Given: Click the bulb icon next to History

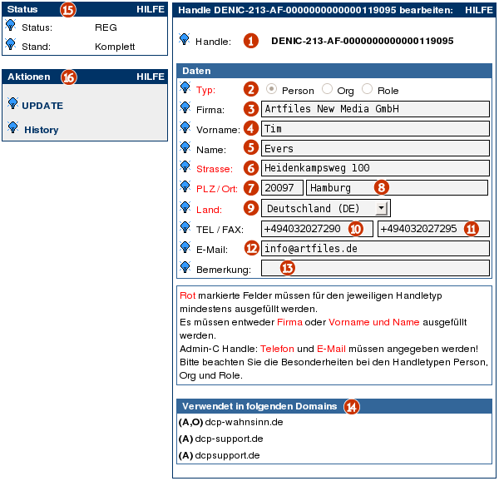Looking at the screenshot, I should point(12,127).
